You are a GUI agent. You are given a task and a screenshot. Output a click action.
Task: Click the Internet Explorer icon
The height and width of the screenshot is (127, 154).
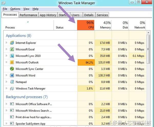click(12, 43)
